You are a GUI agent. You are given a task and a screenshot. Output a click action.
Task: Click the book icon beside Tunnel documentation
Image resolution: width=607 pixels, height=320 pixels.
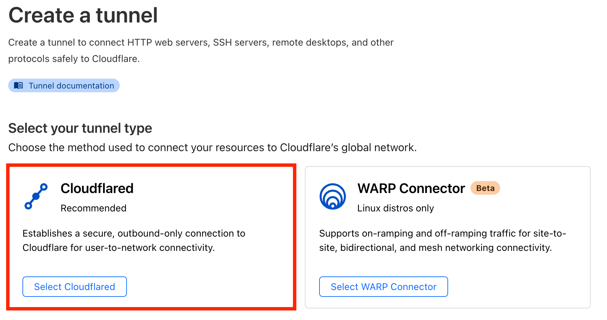[x=18, y=85]
